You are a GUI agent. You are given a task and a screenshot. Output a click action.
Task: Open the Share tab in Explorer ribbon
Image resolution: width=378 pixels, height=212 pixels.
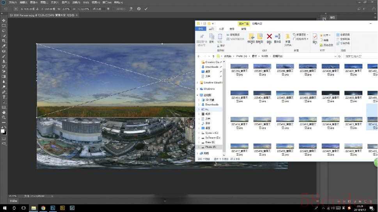pos(222,29)
